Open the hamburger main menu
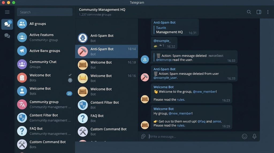 [7, 12]
